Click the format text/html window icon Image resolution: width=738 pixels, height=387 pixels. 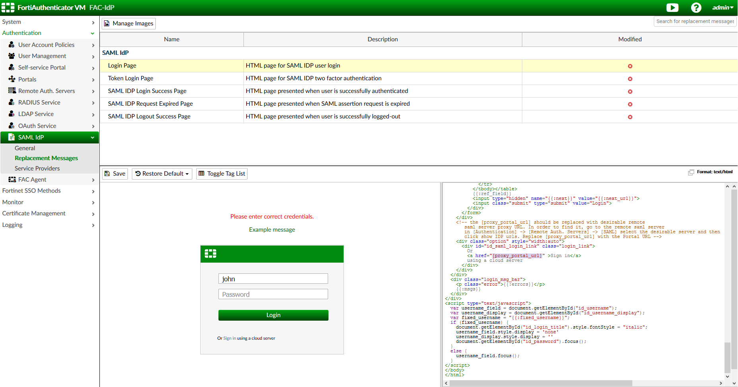[x=691, y=172]
